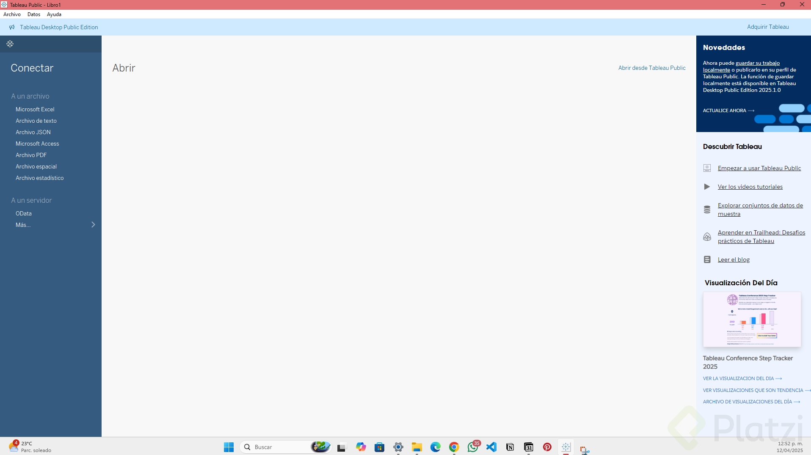The width and height of the screenshot is (811, 455).
Task: Open Explorar conjuntos de datos de muestra
Action: click(x=760, y=210)
